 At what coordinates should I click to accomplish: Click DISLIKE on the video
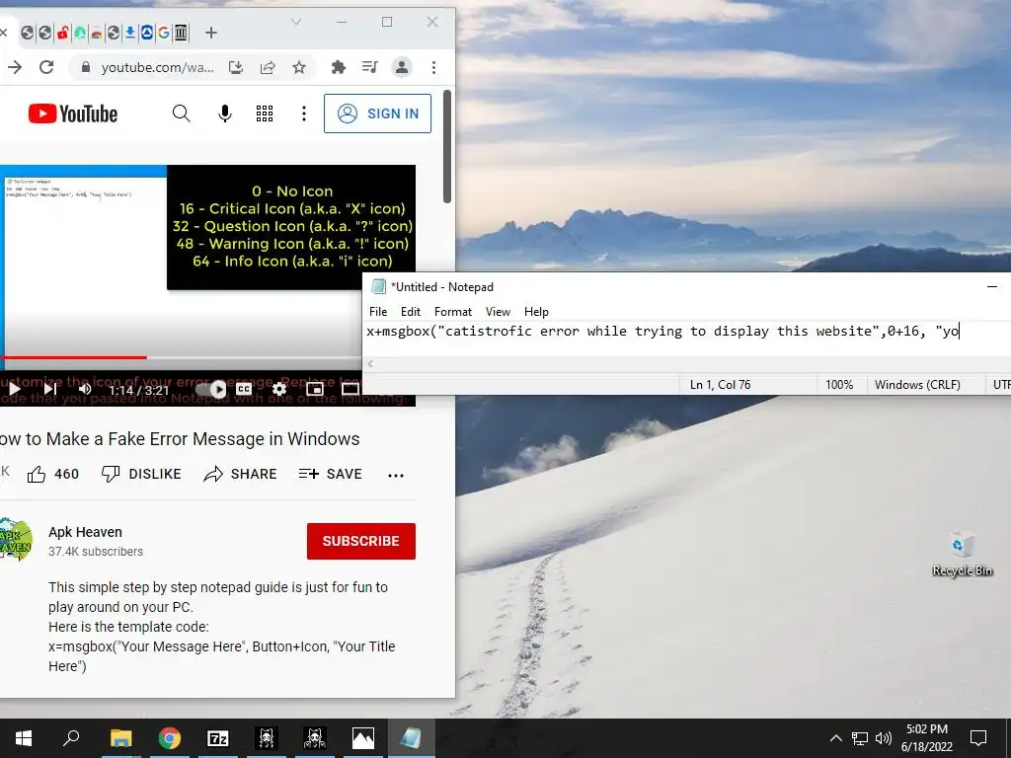[141, 474]
